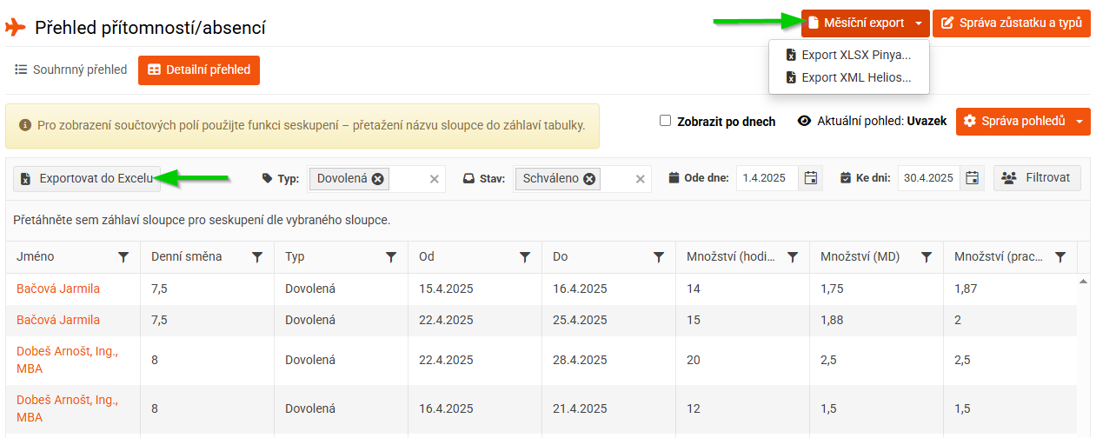Open the Typ column filter icon
This screenshot has width=1096, height=438.
391,257
